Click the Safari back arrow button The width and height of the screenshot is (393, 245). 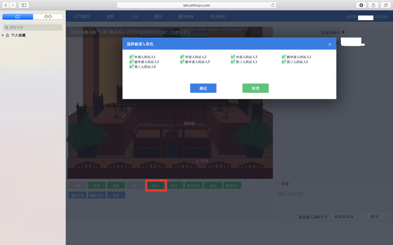pyautogui.click(x=6, y=5)
